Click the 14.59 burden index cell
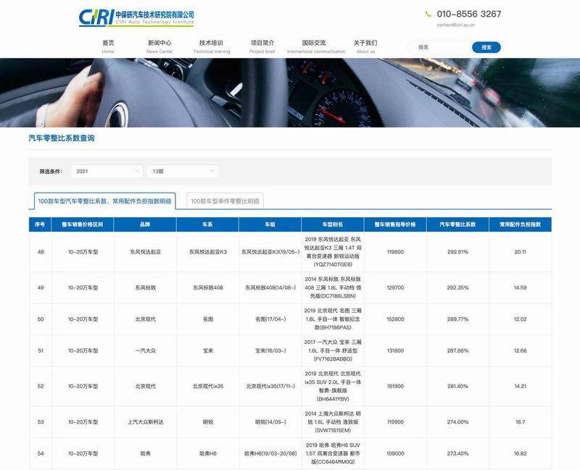The height and width of the screenshot is (470, 580). point(520,288)
